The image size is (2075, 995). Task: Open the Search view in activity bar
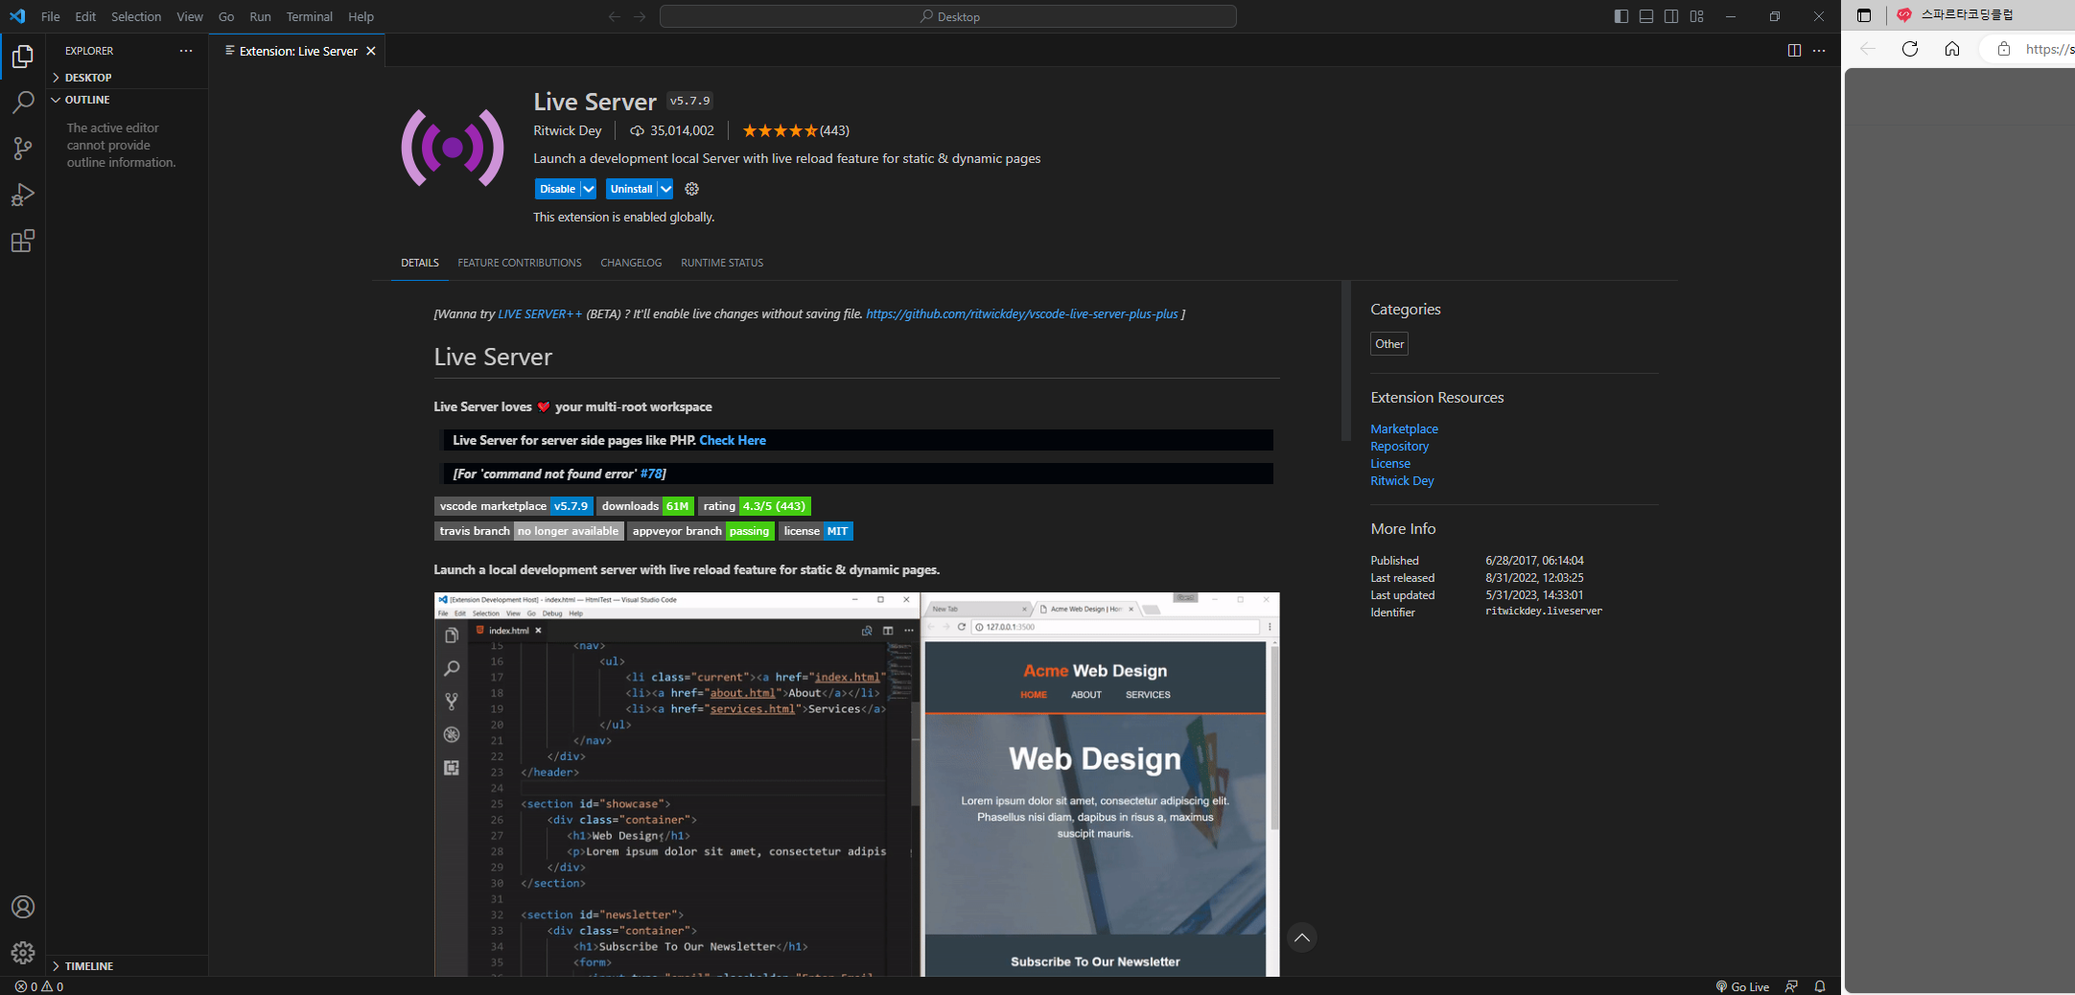[23, 103]
